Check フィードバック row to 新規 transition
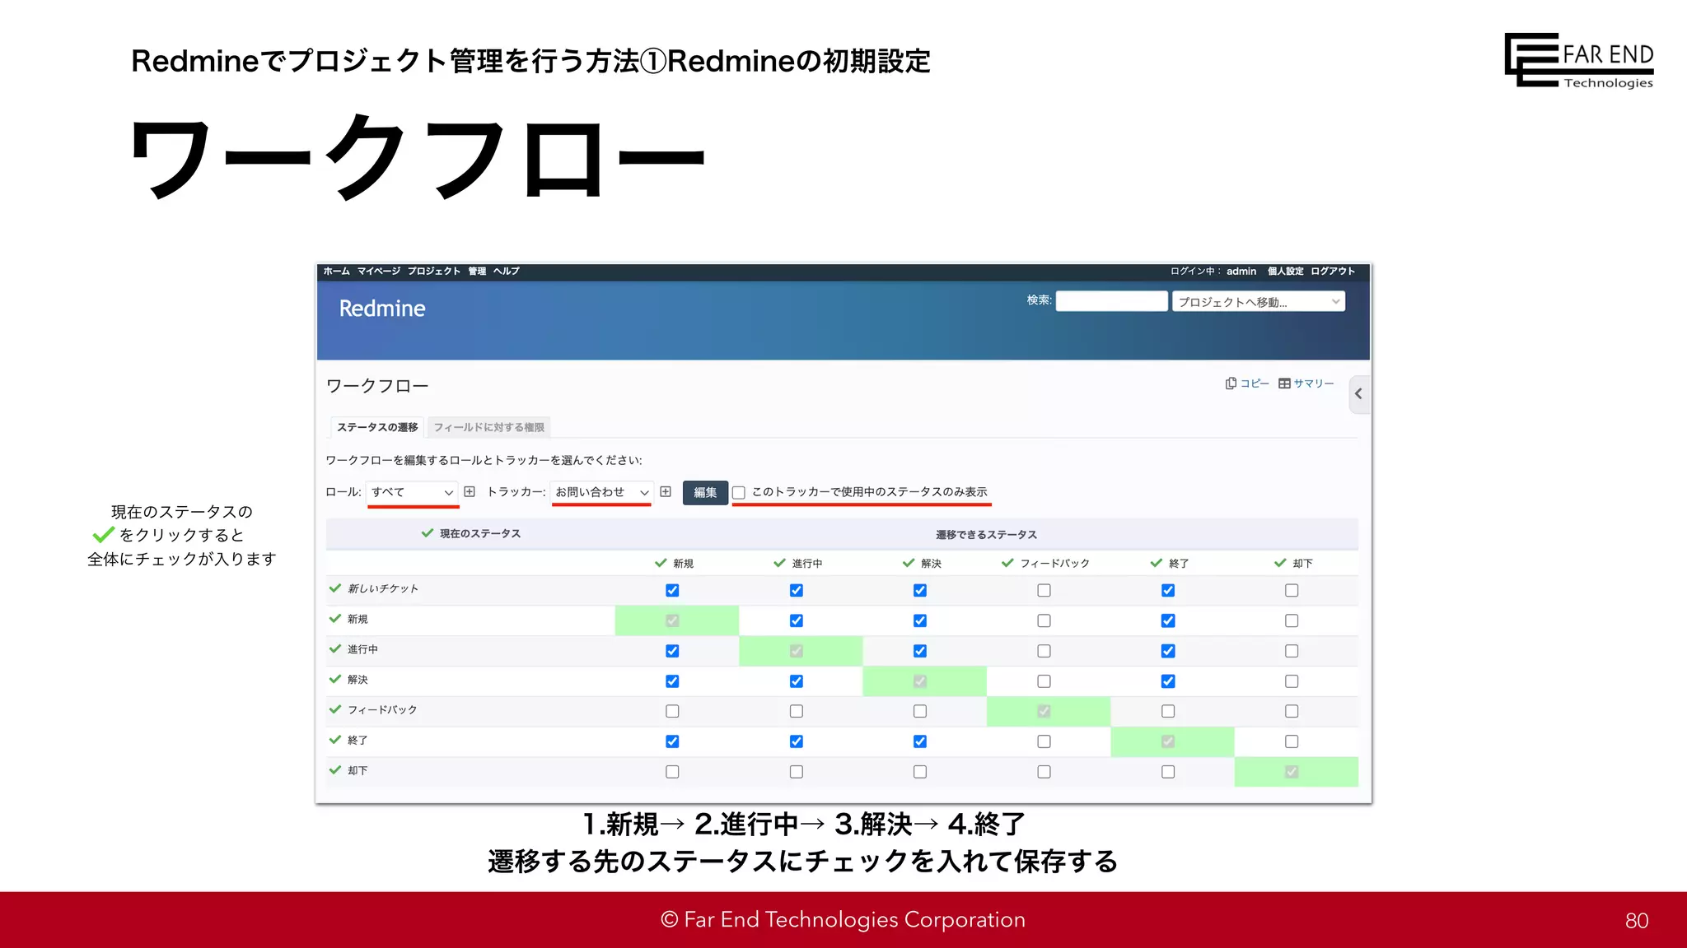Viewport: 1687px width, 948px height. (672, 711)
